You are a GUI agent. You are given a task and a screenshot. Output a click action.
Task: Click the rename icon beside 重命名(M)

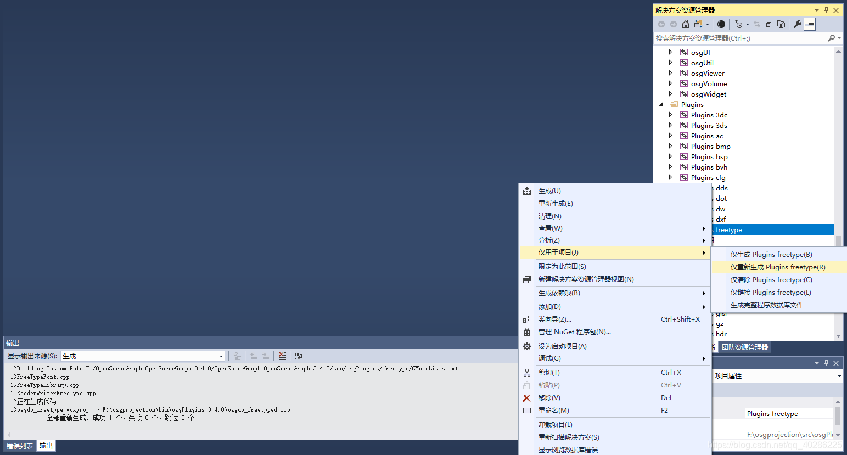tap(527, 411)
